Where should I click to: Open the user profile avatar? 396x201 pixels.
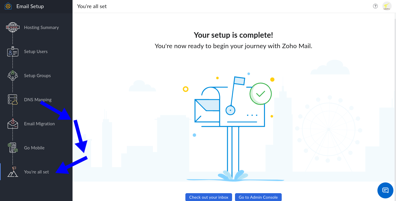(387, 6)
